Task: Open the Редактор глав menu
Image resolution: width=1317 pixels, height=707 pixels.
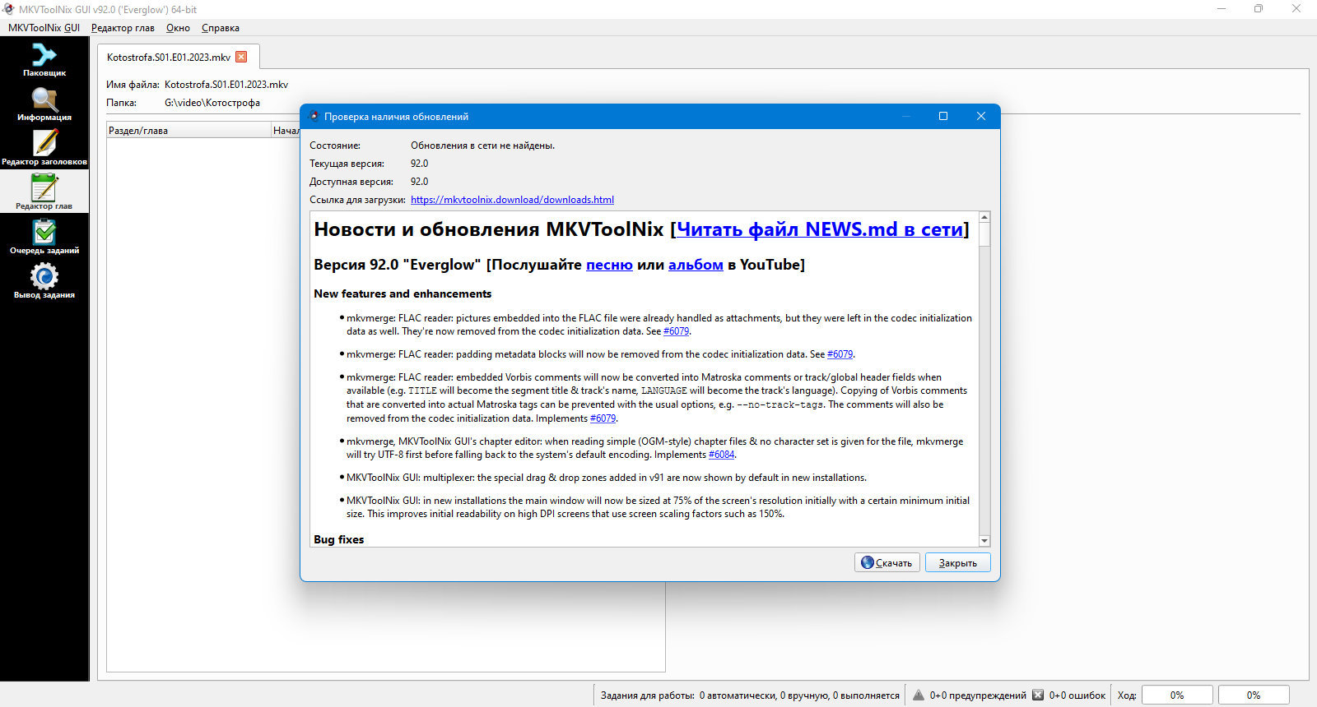Action: (123, 28)
